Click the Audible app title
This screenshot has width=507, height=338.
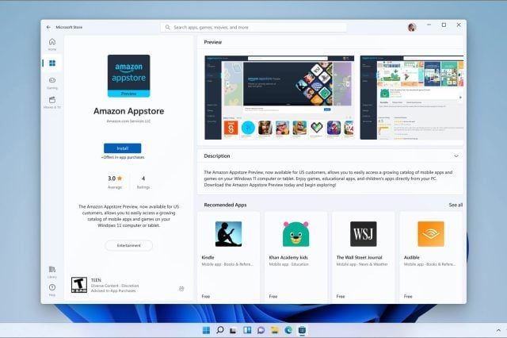412,257
